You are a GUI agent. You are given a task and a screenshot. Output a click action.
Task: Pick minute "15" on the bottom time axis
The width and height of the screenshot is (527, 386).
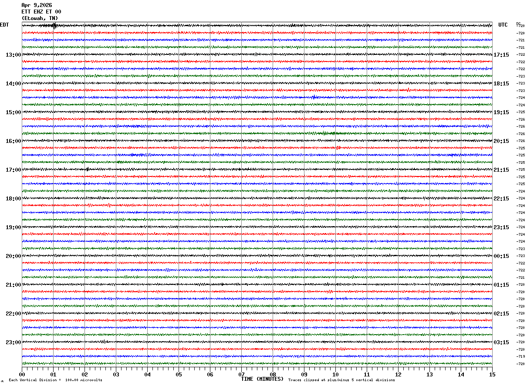[x=492, y=374]
